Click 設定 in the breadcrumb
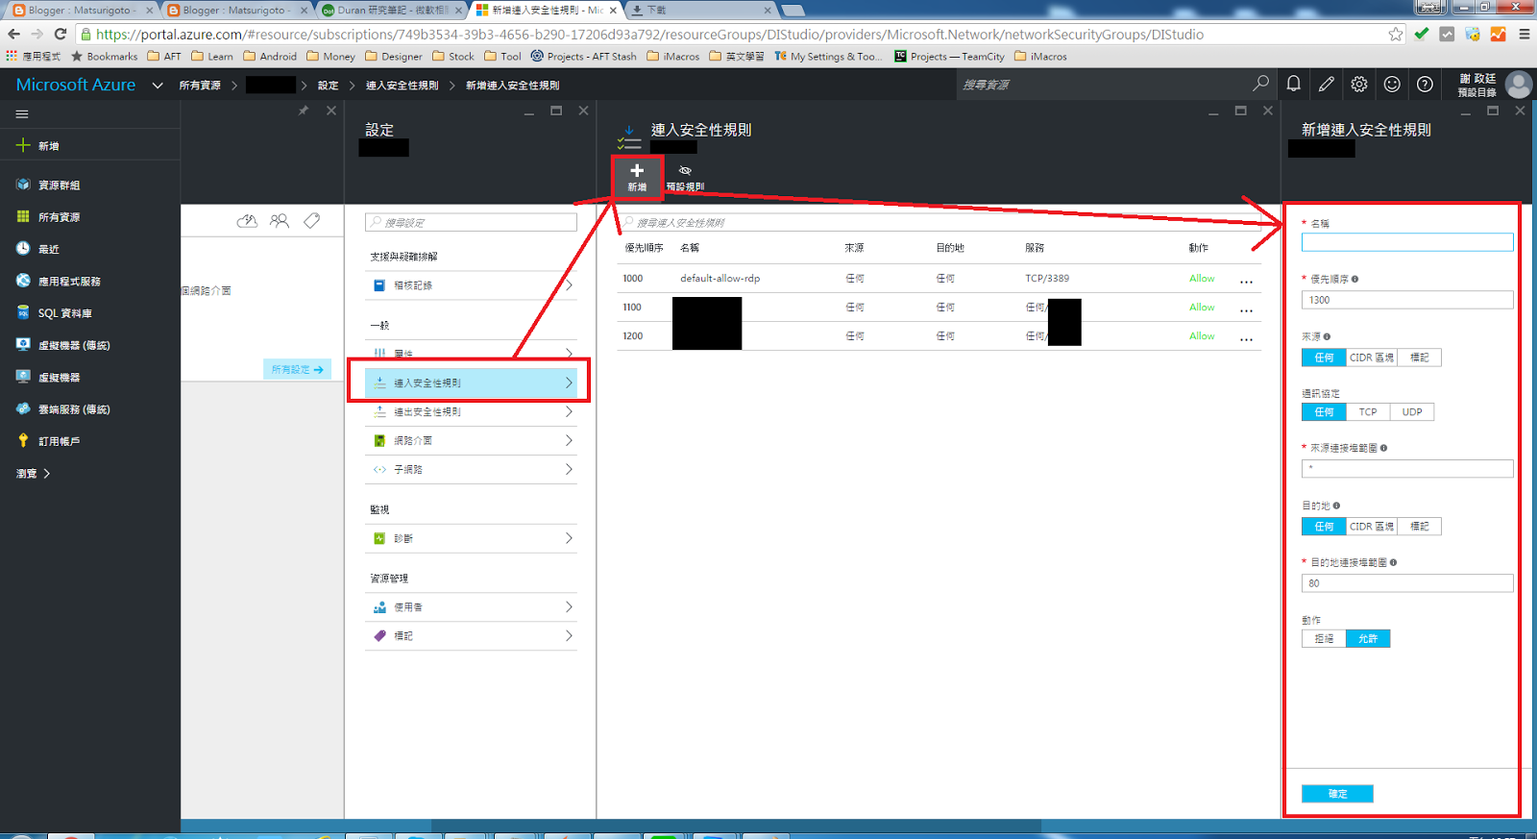This screenshot has width=1537, height=839. pos(329,86)
